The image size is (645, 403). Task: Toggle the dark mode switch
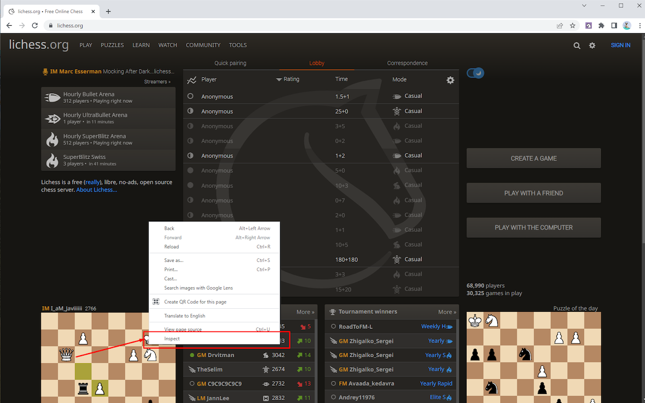tap(474, 73)
